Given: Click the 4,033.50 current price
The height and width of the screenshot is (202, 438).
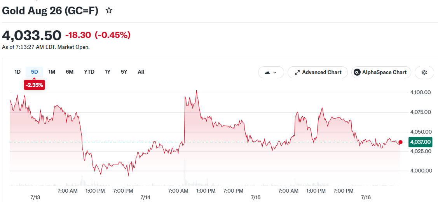Looking at the screenshot, I should pyautogui.click(x=31, y=35).
